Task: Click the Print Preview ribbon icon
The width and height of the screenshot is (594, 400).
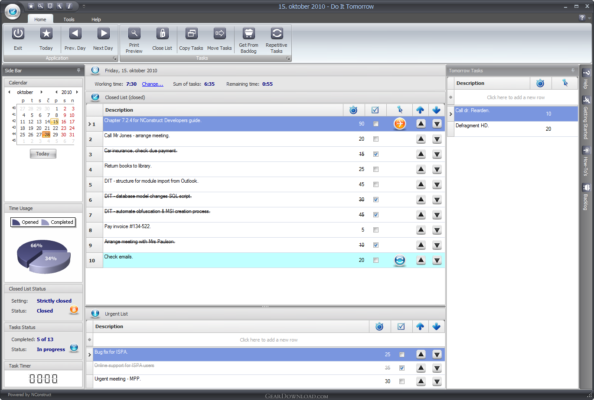Action: pos(134,34)
